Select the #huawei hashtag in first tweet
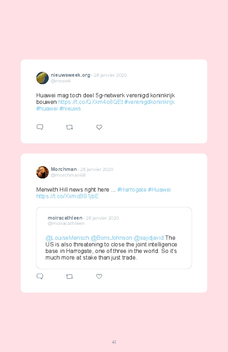This screenshot has width=228, height=352. [x=47, y=108]
